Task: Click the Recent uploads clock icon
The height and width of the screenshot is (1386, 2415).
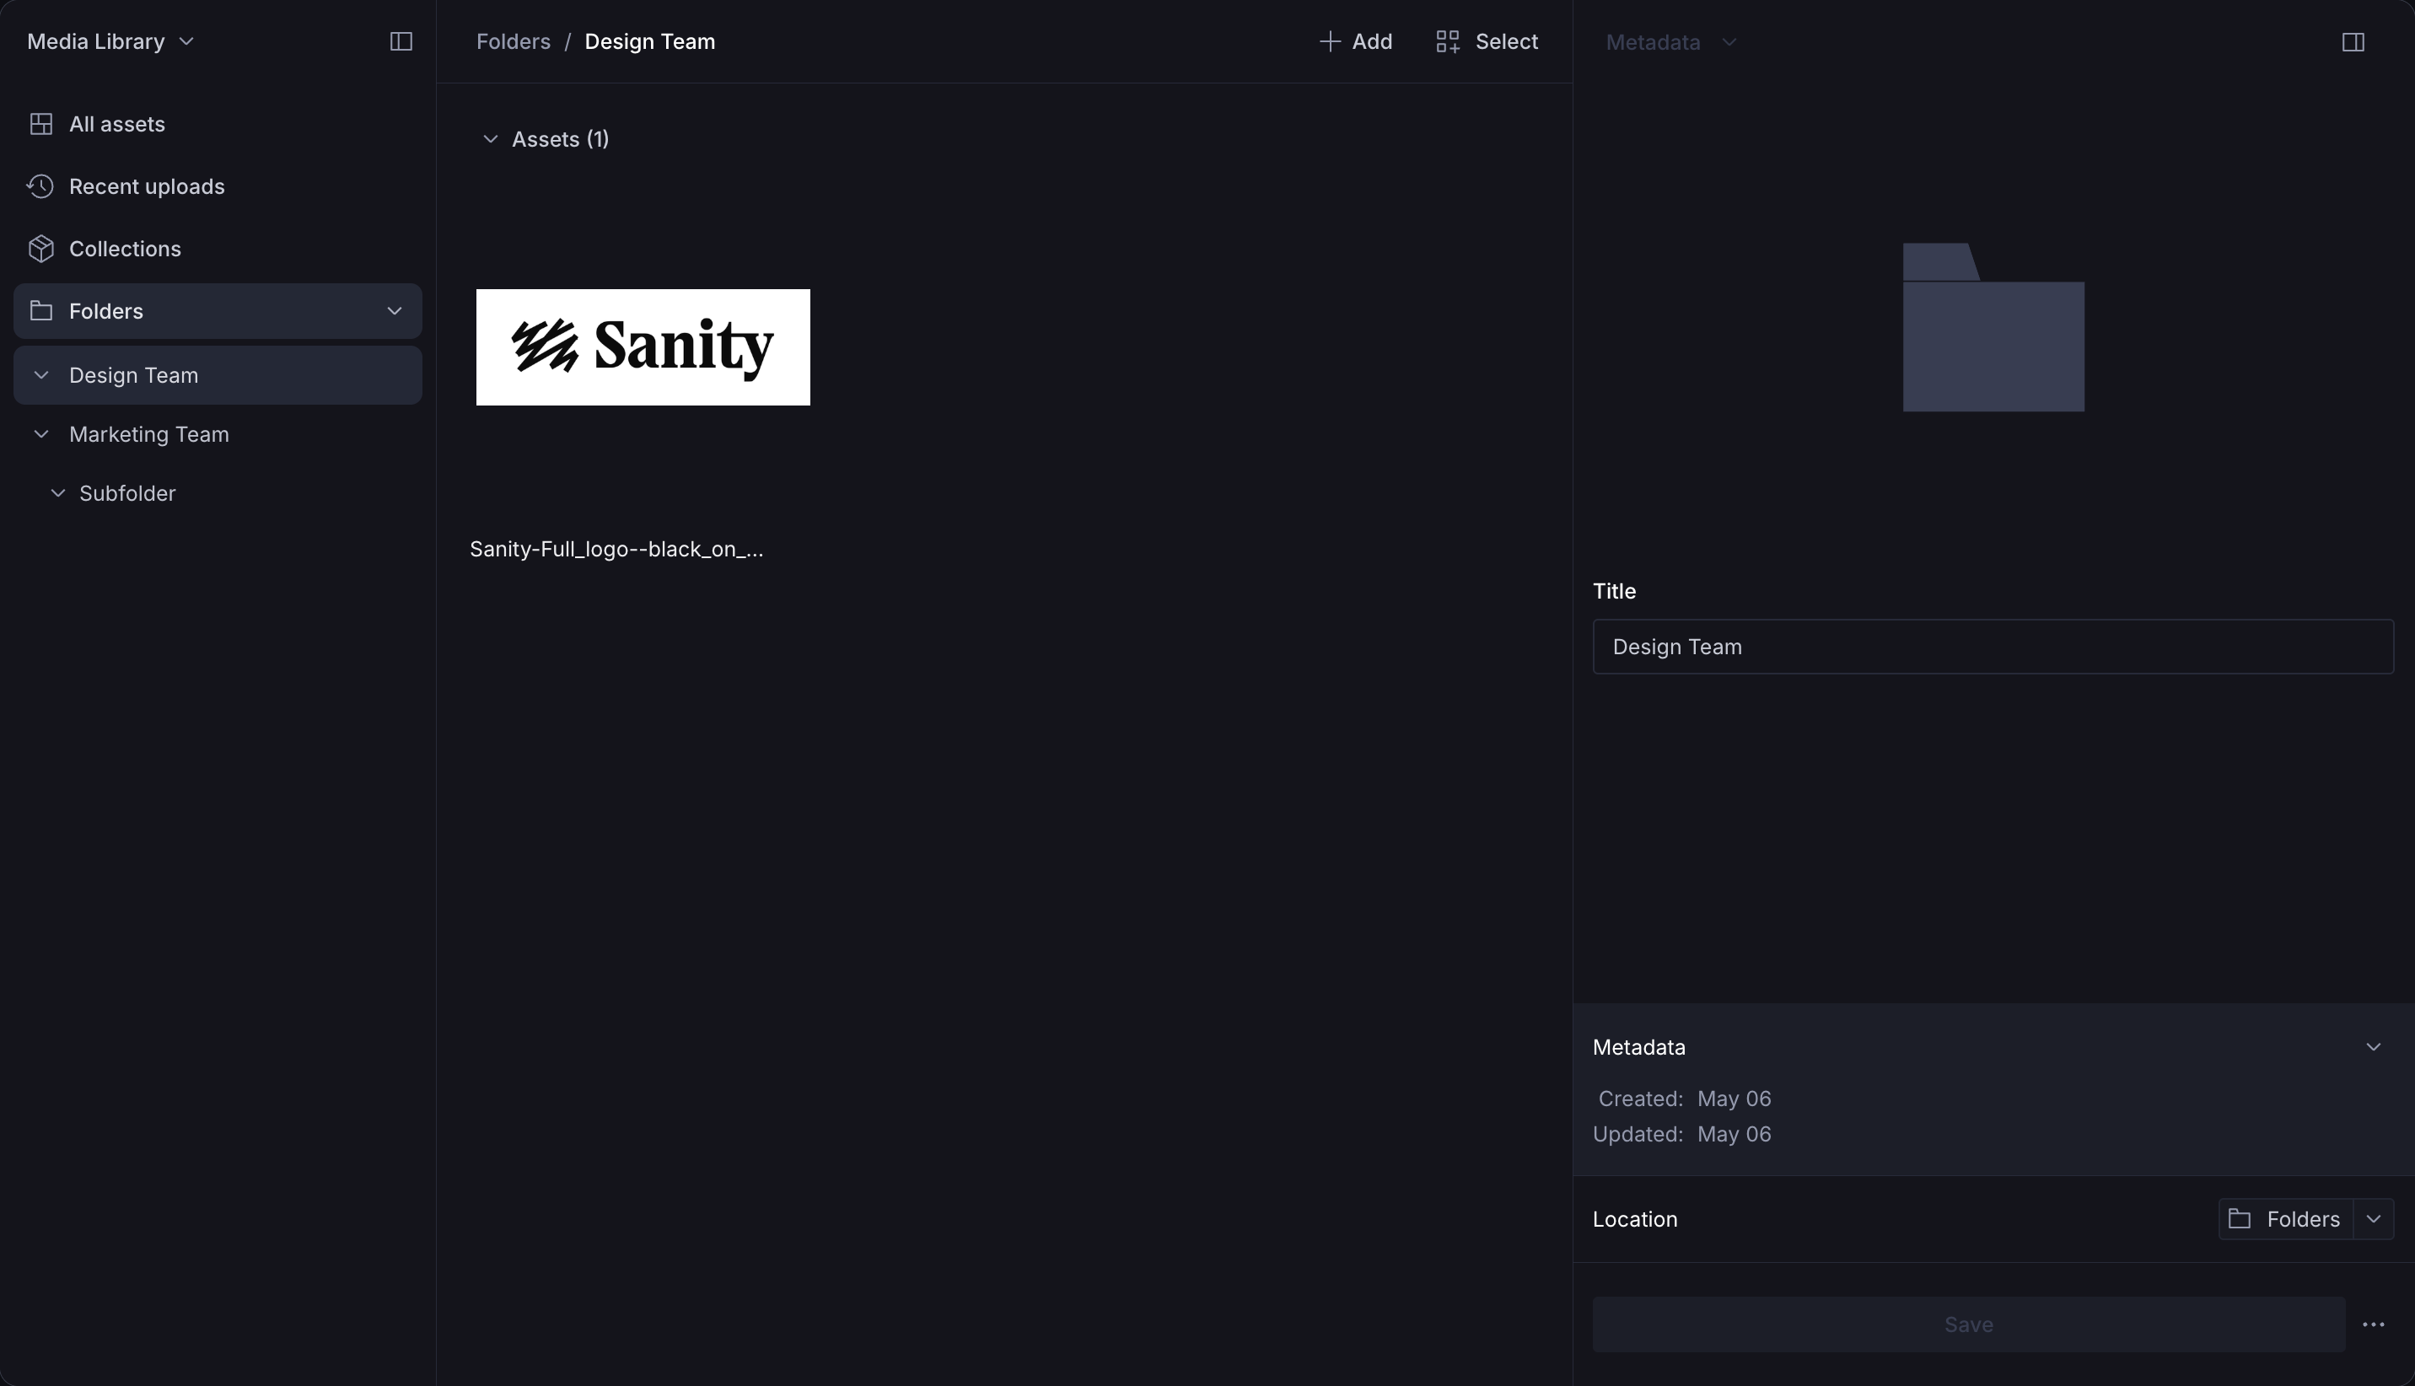Action: click(41, 186)
